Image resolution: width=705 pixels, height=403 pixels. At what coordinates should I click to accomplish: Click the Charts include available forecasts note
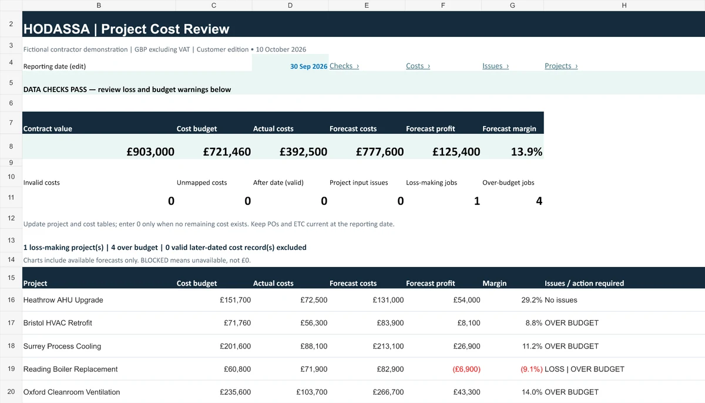tap(137, 260)
